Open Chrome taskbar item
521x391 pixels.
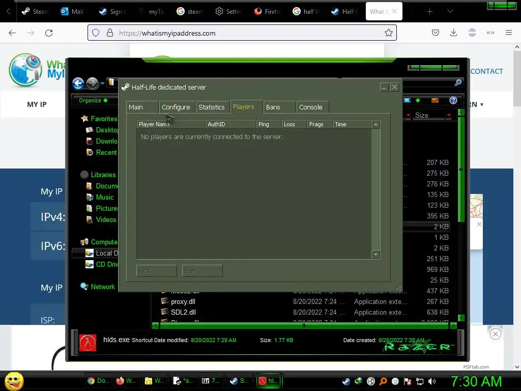click(98, 381)
